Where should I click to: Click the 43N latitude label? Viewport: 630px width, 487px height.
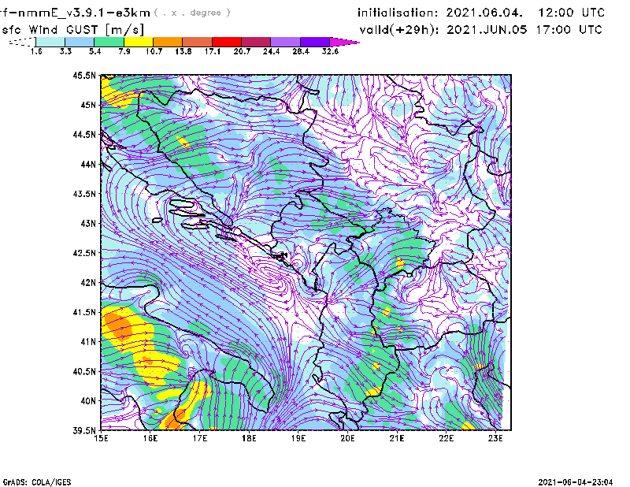pyautogui.click(x=88, y=223)
